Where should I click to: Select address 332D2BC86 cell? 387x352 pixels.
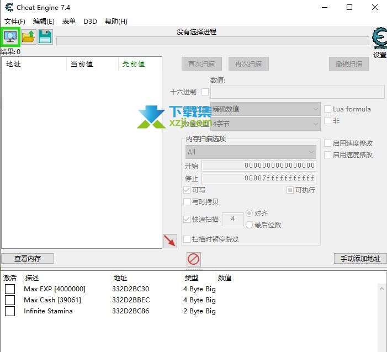tap(130, 311)
